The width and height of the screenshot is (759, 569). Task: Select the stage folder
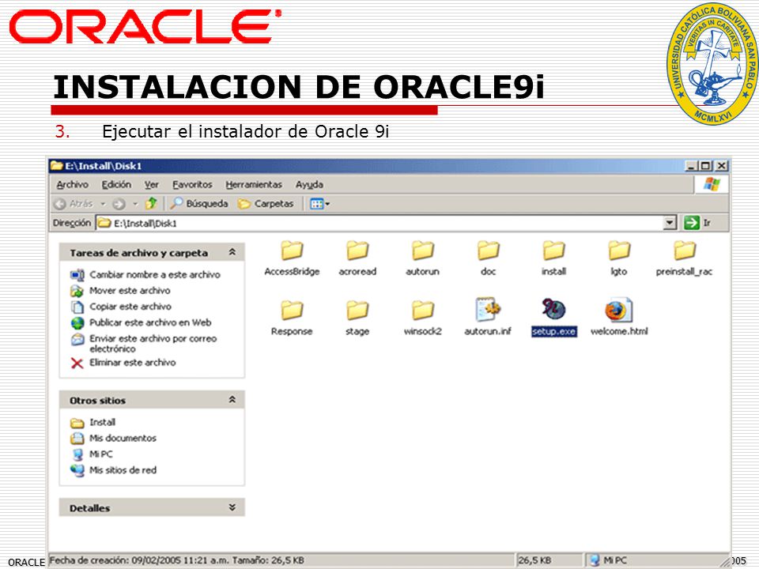(357, 318)
